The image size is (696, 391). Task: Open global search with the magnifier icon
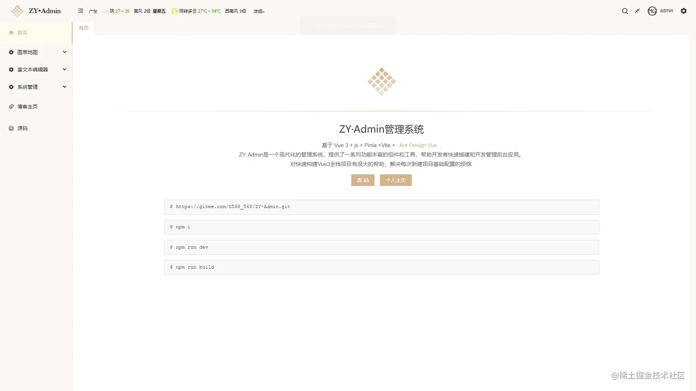click(625, 11)
